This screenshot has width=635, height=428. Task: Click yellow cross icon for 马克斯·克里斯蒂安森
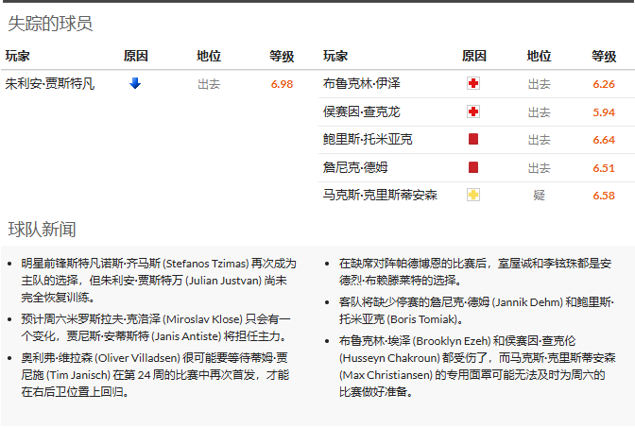point(473,195)
